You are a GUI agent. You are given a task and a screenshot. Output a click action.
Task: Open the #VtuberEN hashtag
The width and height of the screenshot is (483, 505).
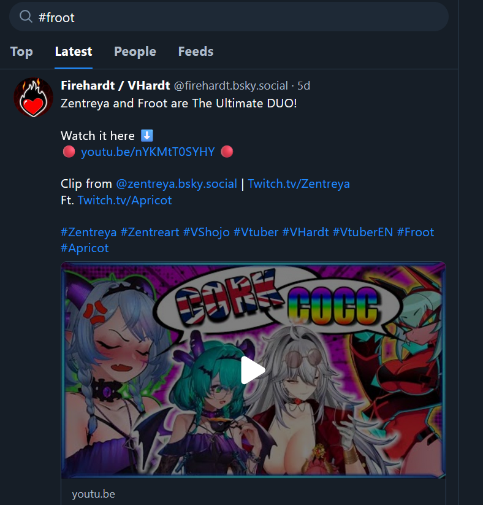click(363, 232)
